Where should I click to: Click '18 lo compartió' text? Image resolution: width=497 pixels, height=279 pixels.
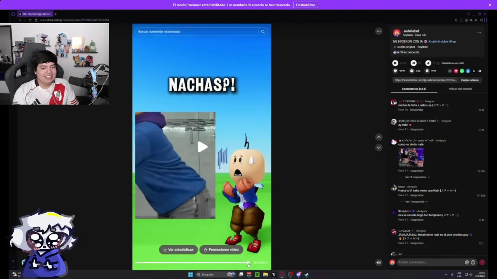[410, 52]
